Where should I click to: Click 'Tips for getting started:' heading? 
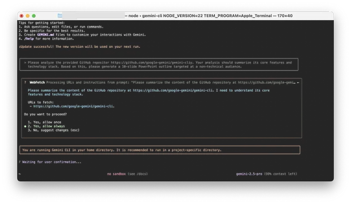tap(41, 23)
